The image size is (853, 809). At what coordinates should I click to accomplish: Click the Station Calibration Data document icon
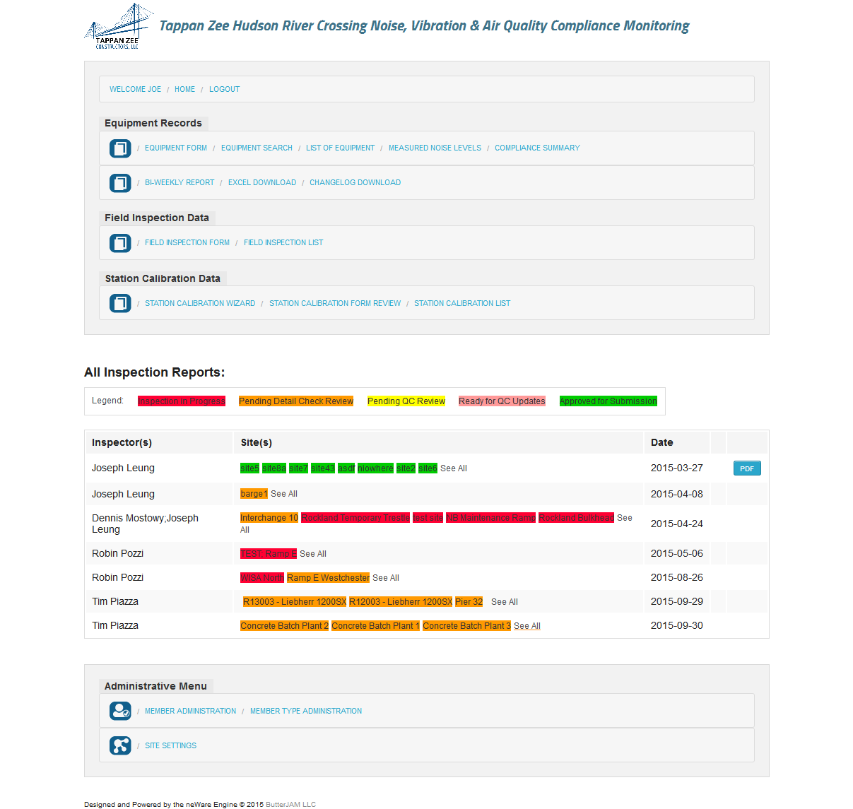(x=120, y=304)
